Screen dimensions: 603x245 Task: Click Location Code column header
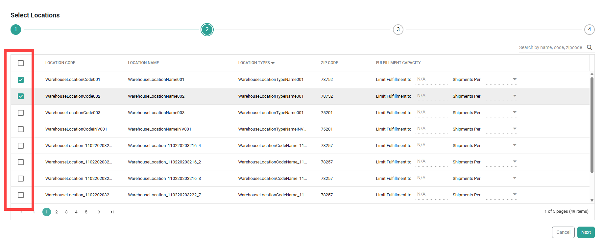(60, 63)
